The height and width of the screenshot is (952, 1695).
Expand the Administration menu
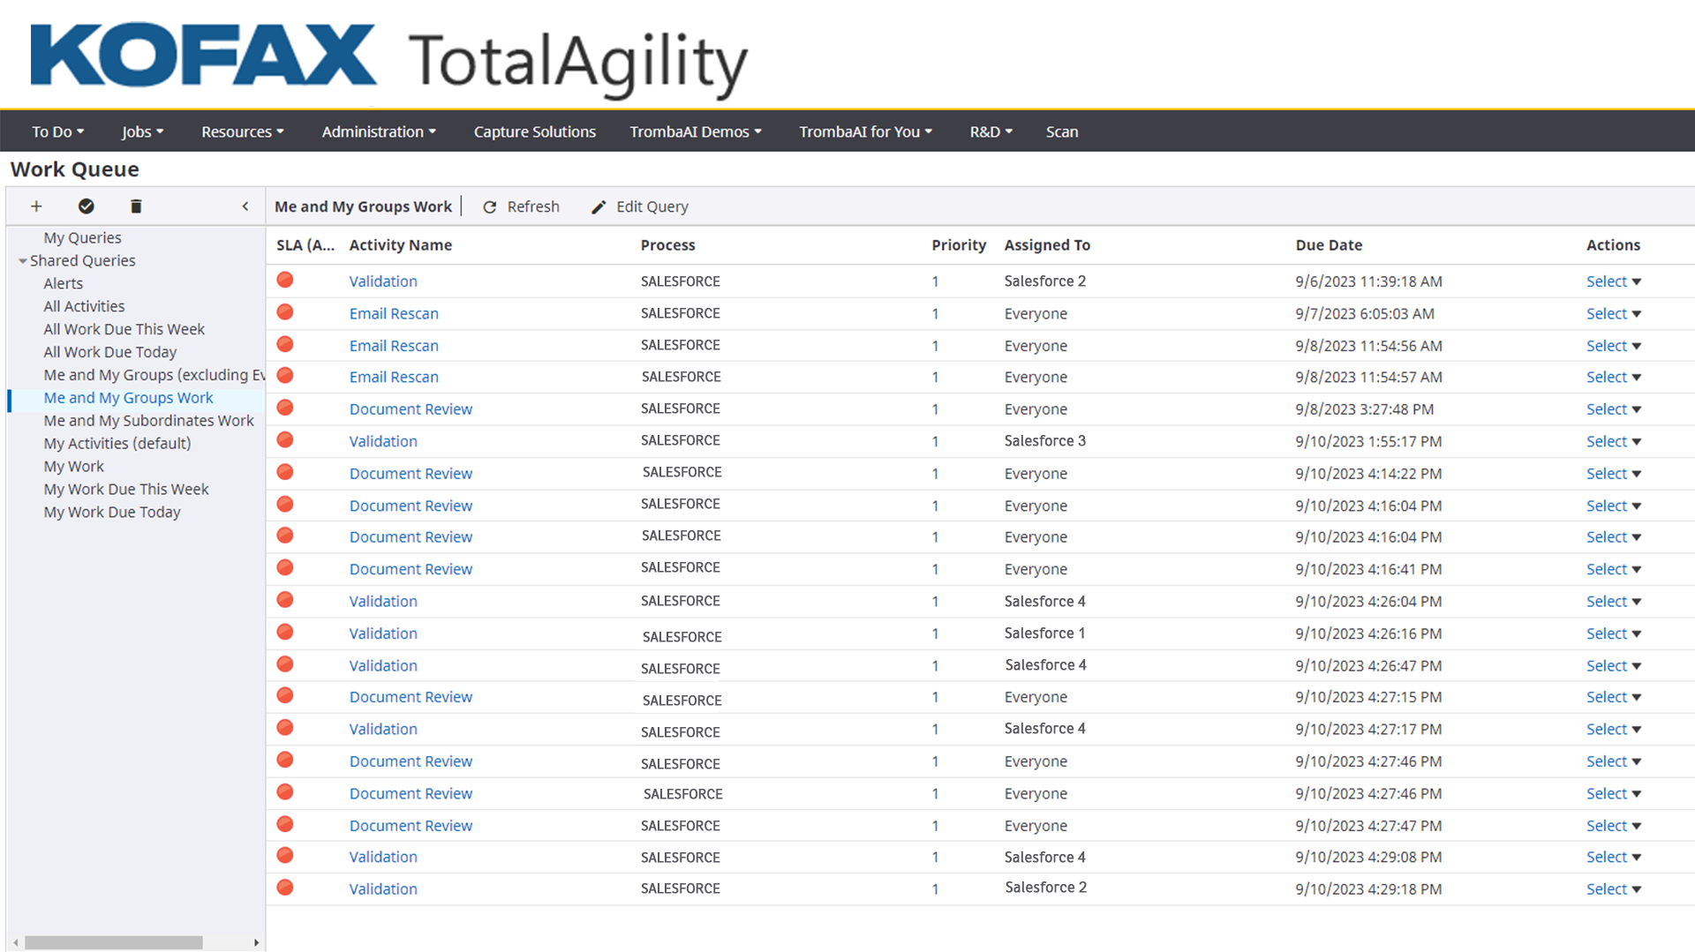point(379,131)
